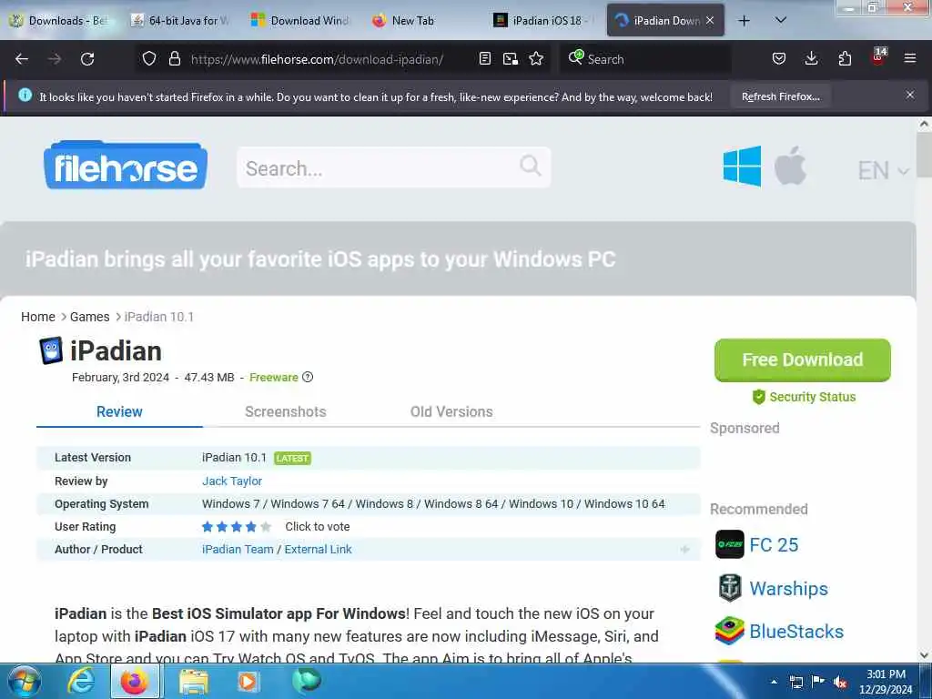
Task: Select the Review tab
Action: [x=119, y=411]
